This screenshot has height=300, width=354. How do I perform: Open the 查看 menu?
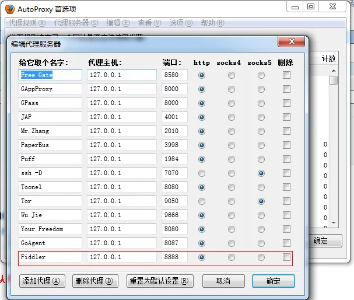click(x=150, y=23)
